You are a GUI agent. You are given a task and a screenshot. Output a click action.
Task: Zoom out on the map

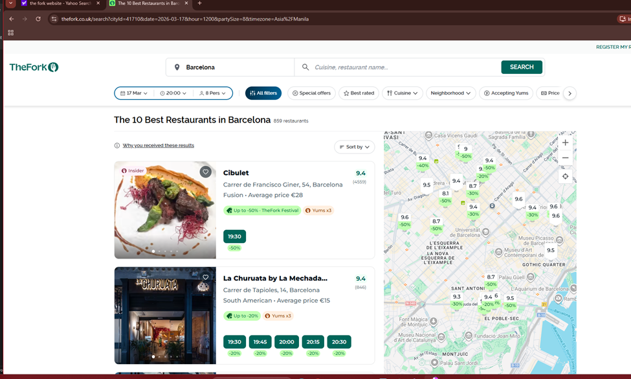pos(565,158)
